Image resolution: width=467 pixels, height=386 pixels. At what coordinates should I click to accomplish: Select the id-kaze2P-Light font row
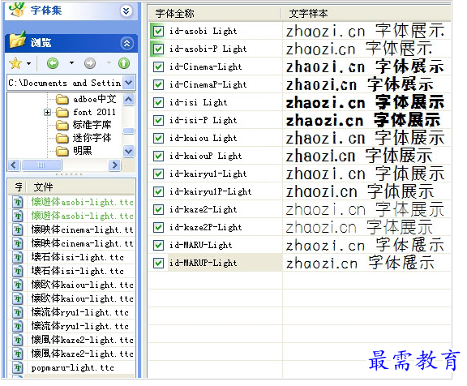pos(299,227)
